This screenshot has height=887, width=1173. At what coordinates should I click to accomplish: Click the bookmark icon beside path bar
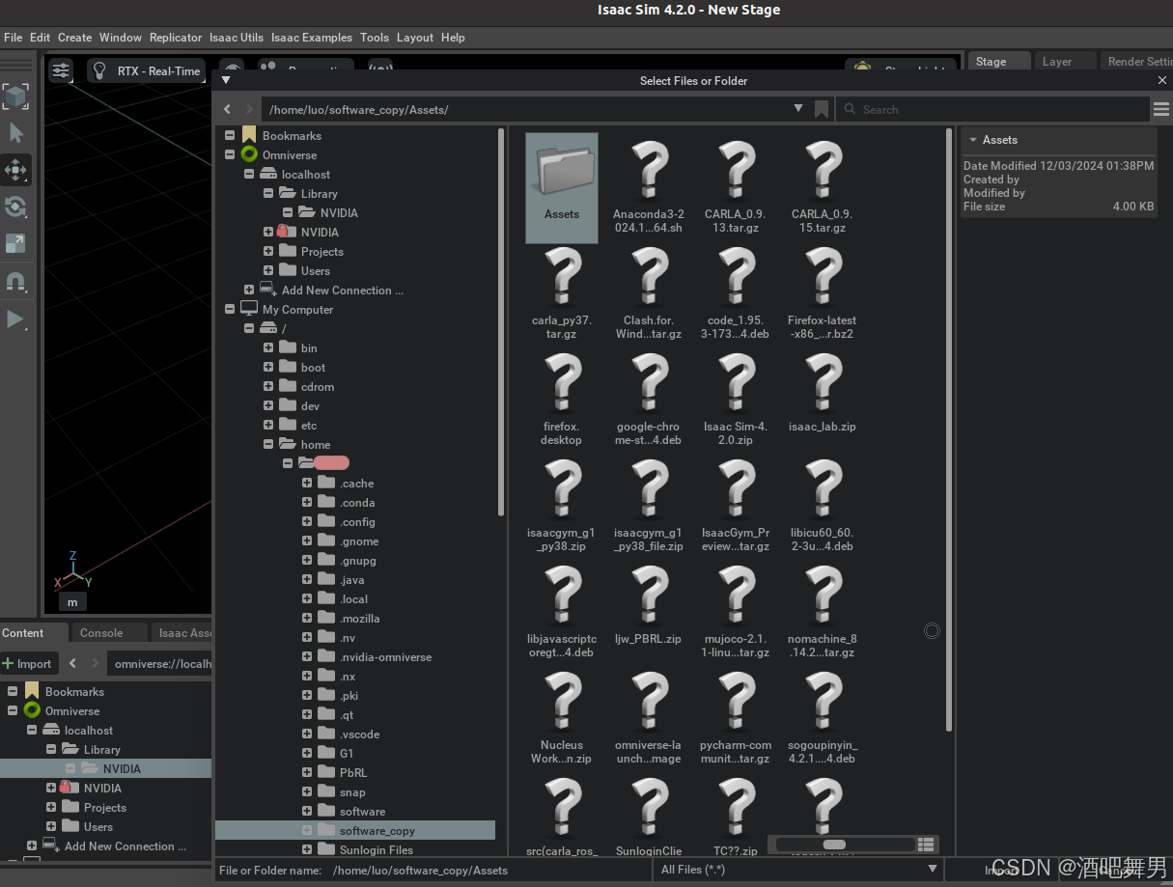[822, 109]
